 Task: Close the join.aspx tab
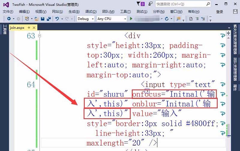pos(34,28)
